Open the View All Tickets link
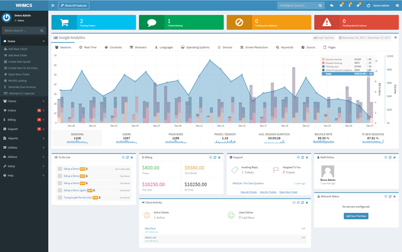The height and width of the screenshot is (252, 402). point(248,192)
